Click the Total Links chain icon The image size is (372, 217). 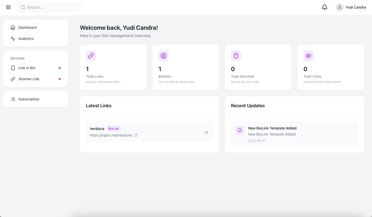click(x=91, y=56)
